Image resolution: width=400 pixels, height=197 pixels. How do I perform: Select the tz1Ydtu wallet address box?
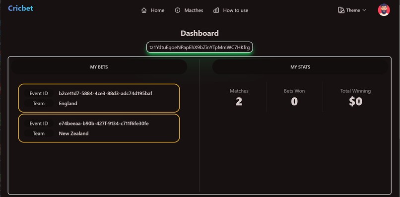200,47
